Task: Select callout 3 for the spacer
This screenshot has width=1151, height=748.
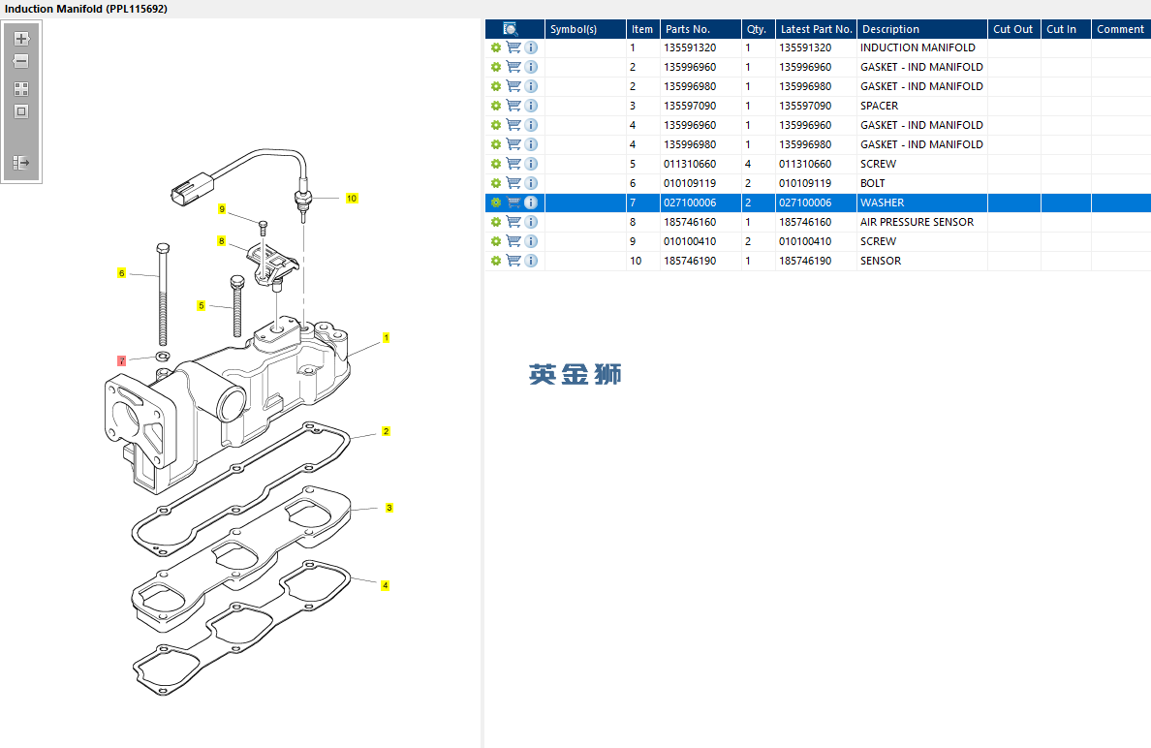Action: tap(389, 508)
